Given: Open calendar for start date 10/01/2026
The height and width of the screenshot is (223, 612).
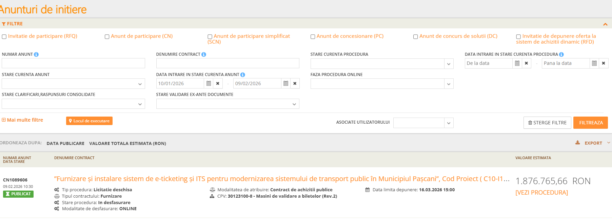Looking at the screenshot, I should pyautogui.click(x=209, y=83).
